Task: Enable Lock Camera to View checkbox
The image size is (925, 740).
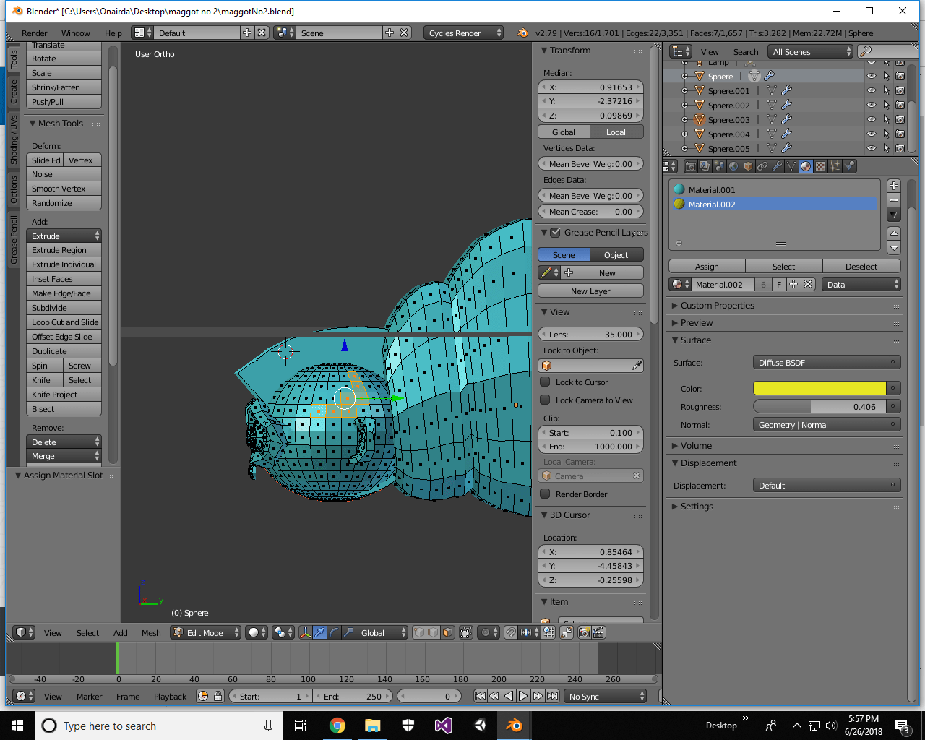Action: pos(546,400)
